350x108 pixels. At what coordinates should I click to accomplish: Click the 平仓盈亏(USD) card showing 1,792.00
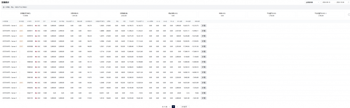tap(271, 15)
